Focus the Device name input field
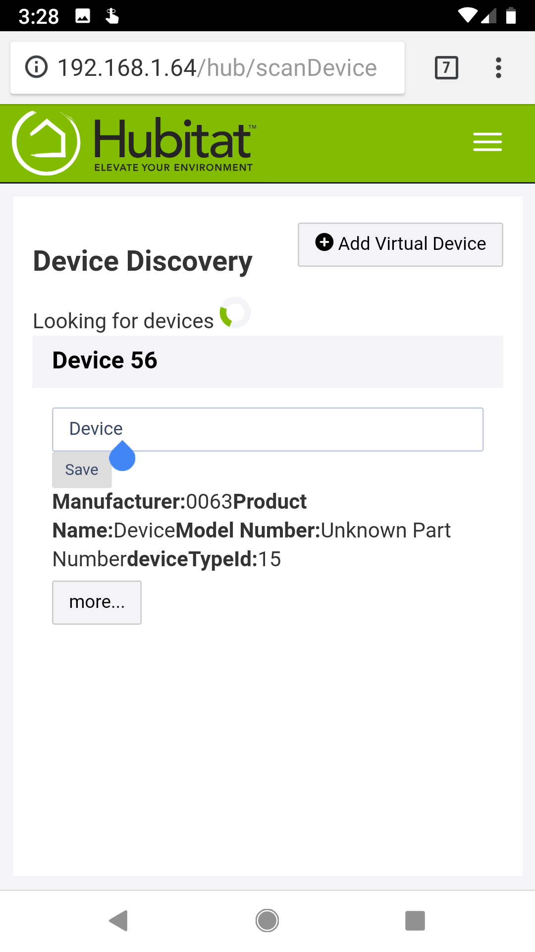The width and height of the screenshot is (535, 952). [x=268, y=429]
